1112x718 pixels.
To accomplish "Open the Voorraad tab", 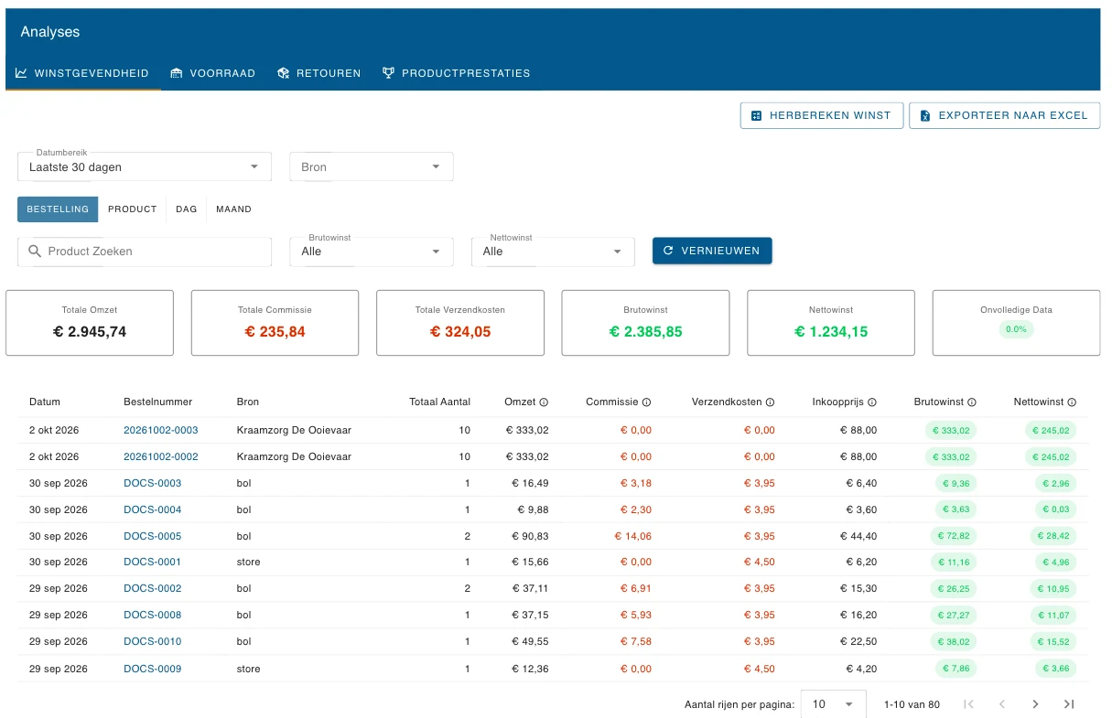I will (213, 73).
